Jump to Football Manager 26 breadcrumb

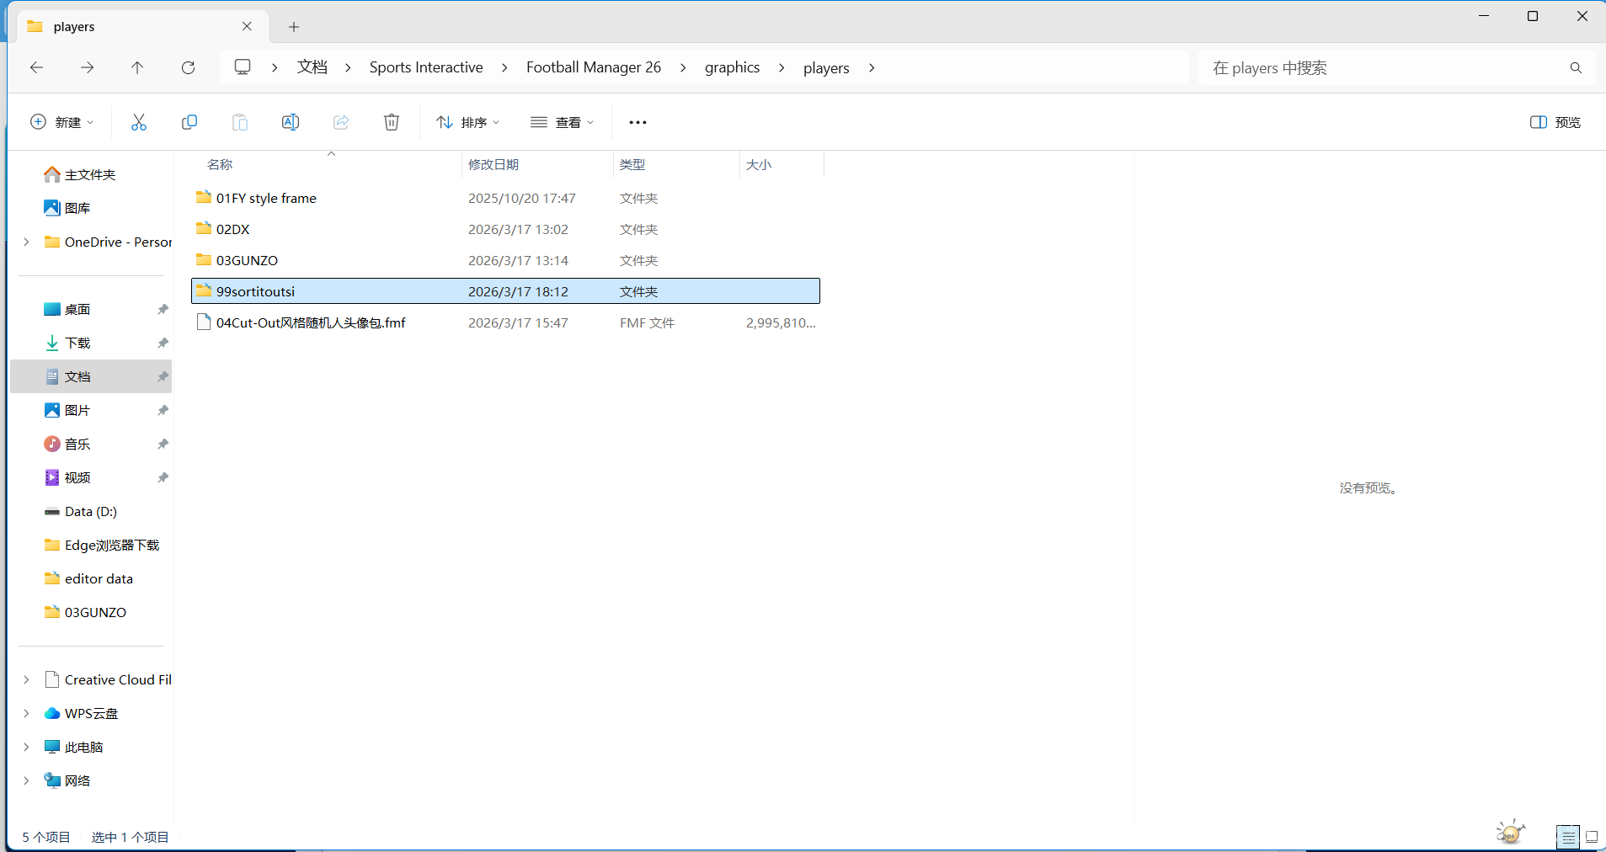pyautogui.click(x=593, y=67)
